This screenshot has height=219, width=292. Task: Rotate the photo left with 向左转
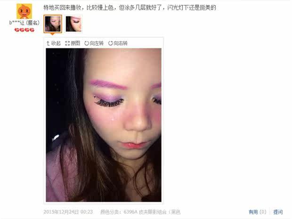tap(94, 43)
